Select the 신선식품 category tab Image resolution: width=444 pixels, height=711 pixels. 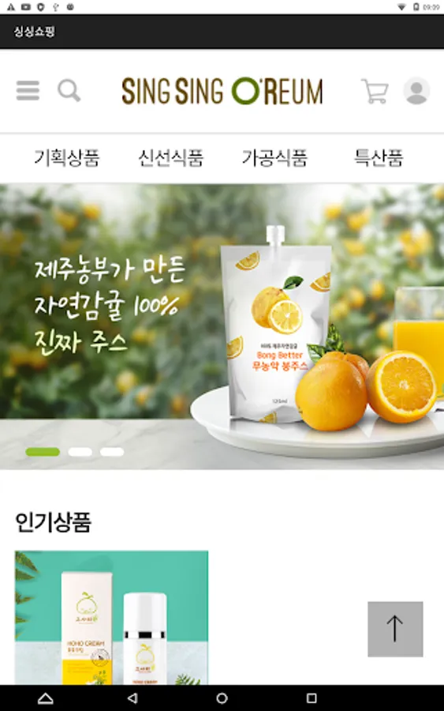click(170, 158)
